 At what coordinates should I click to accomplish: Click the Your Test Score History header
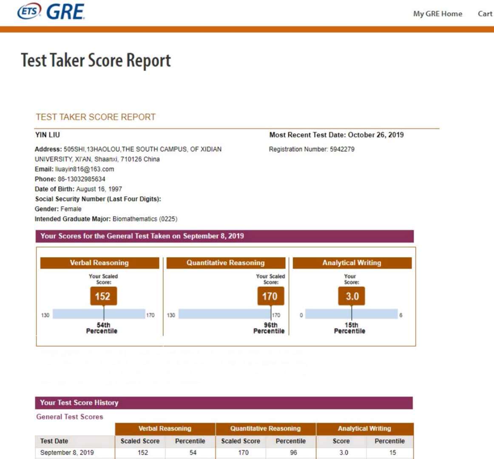click(79, 402)
